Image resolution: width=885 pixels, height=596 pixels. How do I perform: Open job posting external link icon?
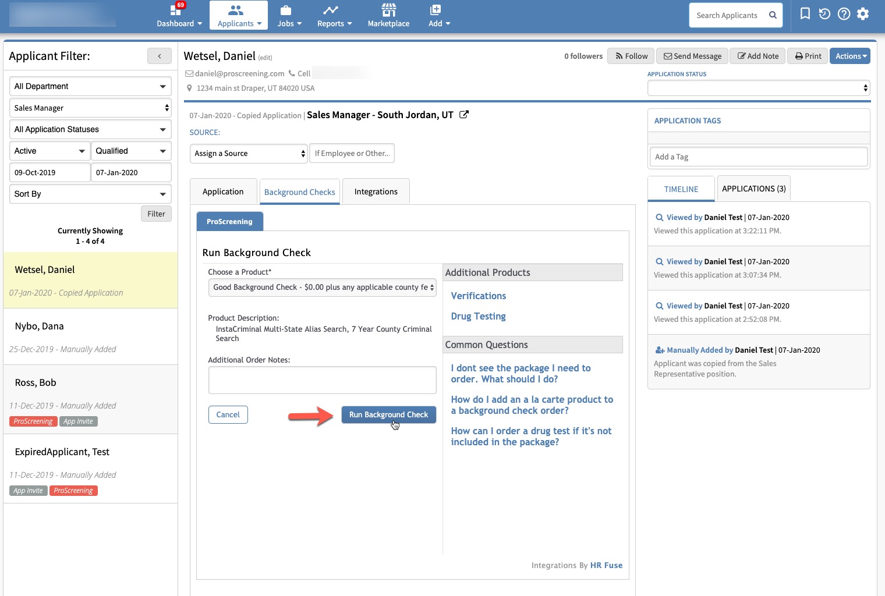point(464,115)
